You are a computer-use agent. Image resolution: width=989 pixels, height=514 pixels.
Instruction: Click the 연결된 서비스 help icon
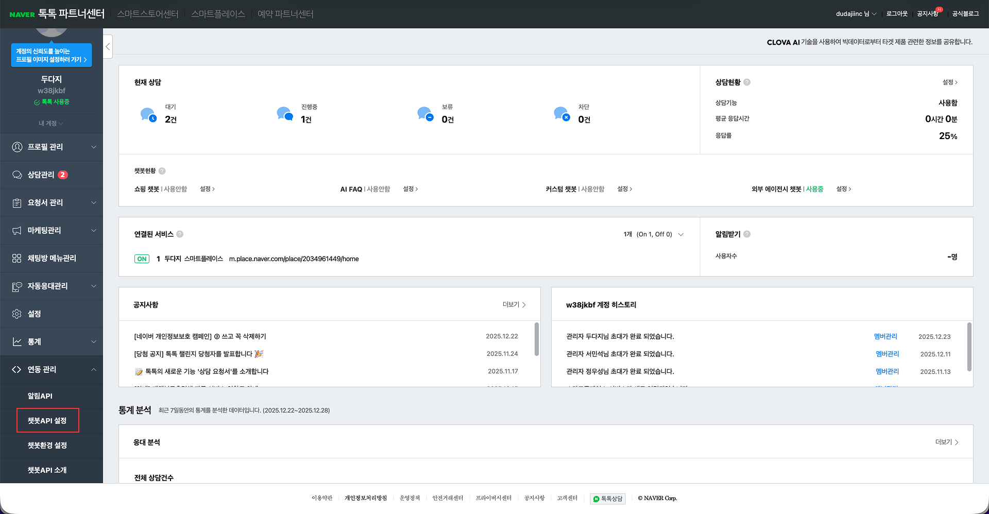click(180, 234)
